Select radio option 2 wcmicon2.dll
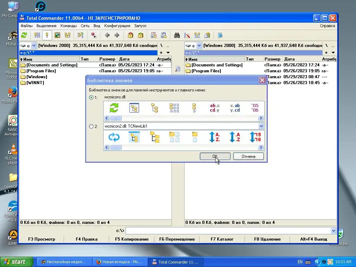This screenshot has height=267, width=356. click(91, 127)
